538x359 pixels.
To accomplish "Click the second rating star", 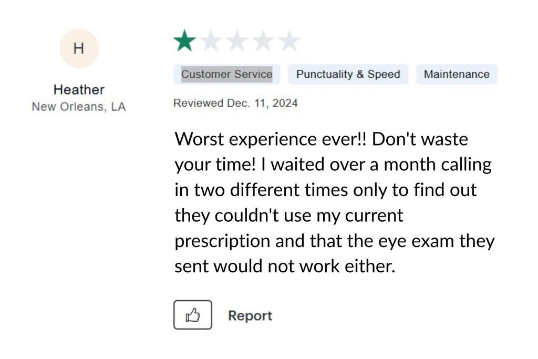I will [211, 41].
